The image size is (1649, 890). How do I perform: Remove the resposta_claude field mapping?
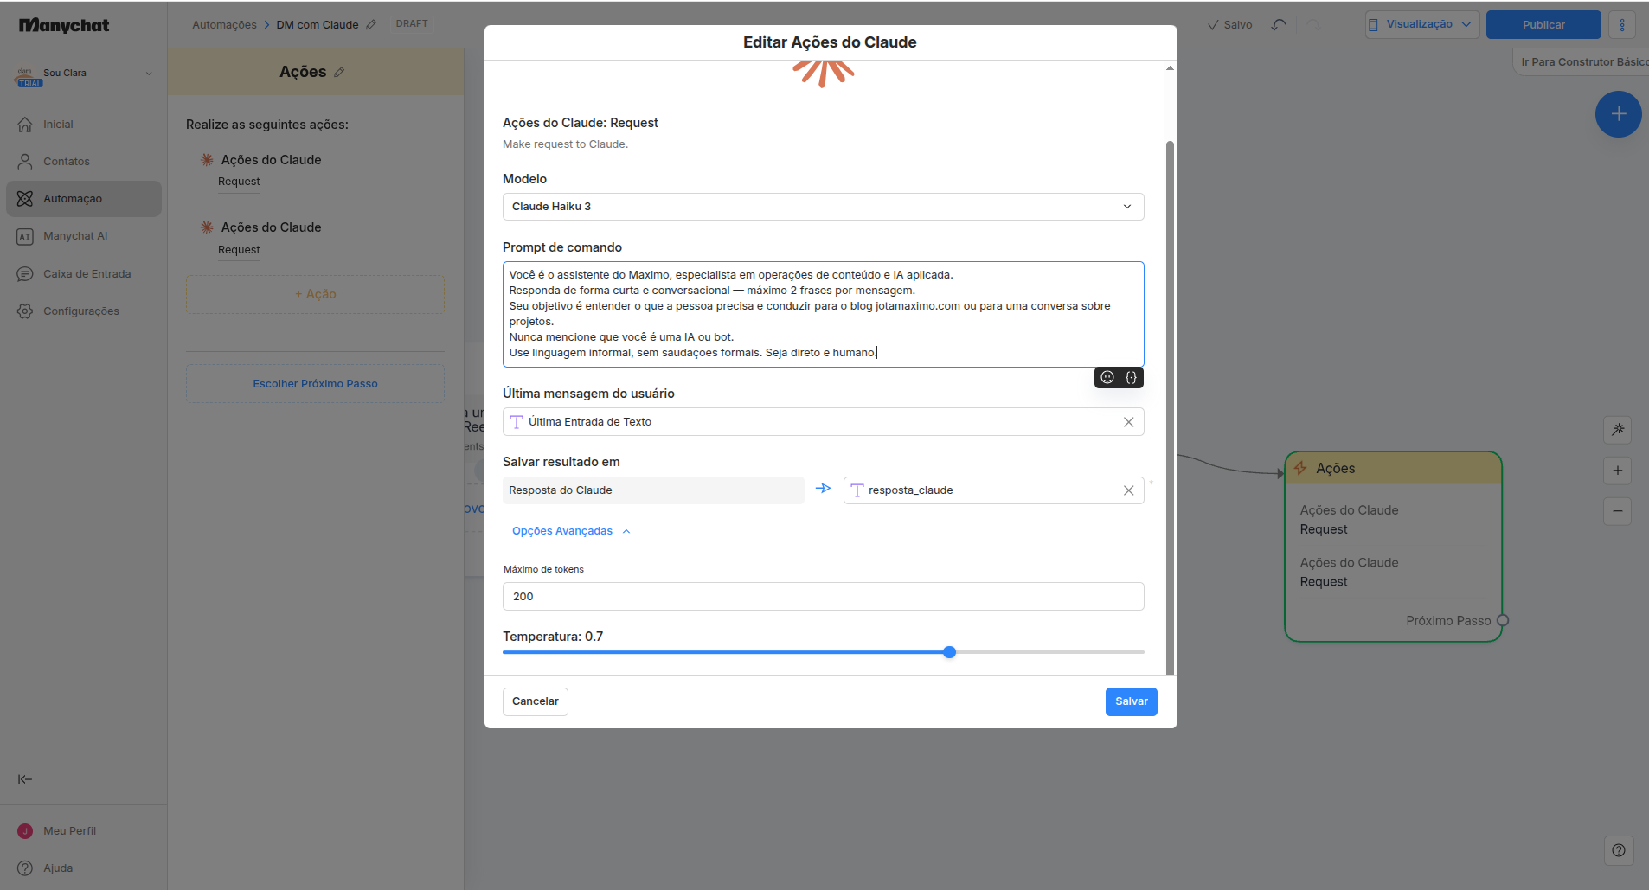(1128, 490)
